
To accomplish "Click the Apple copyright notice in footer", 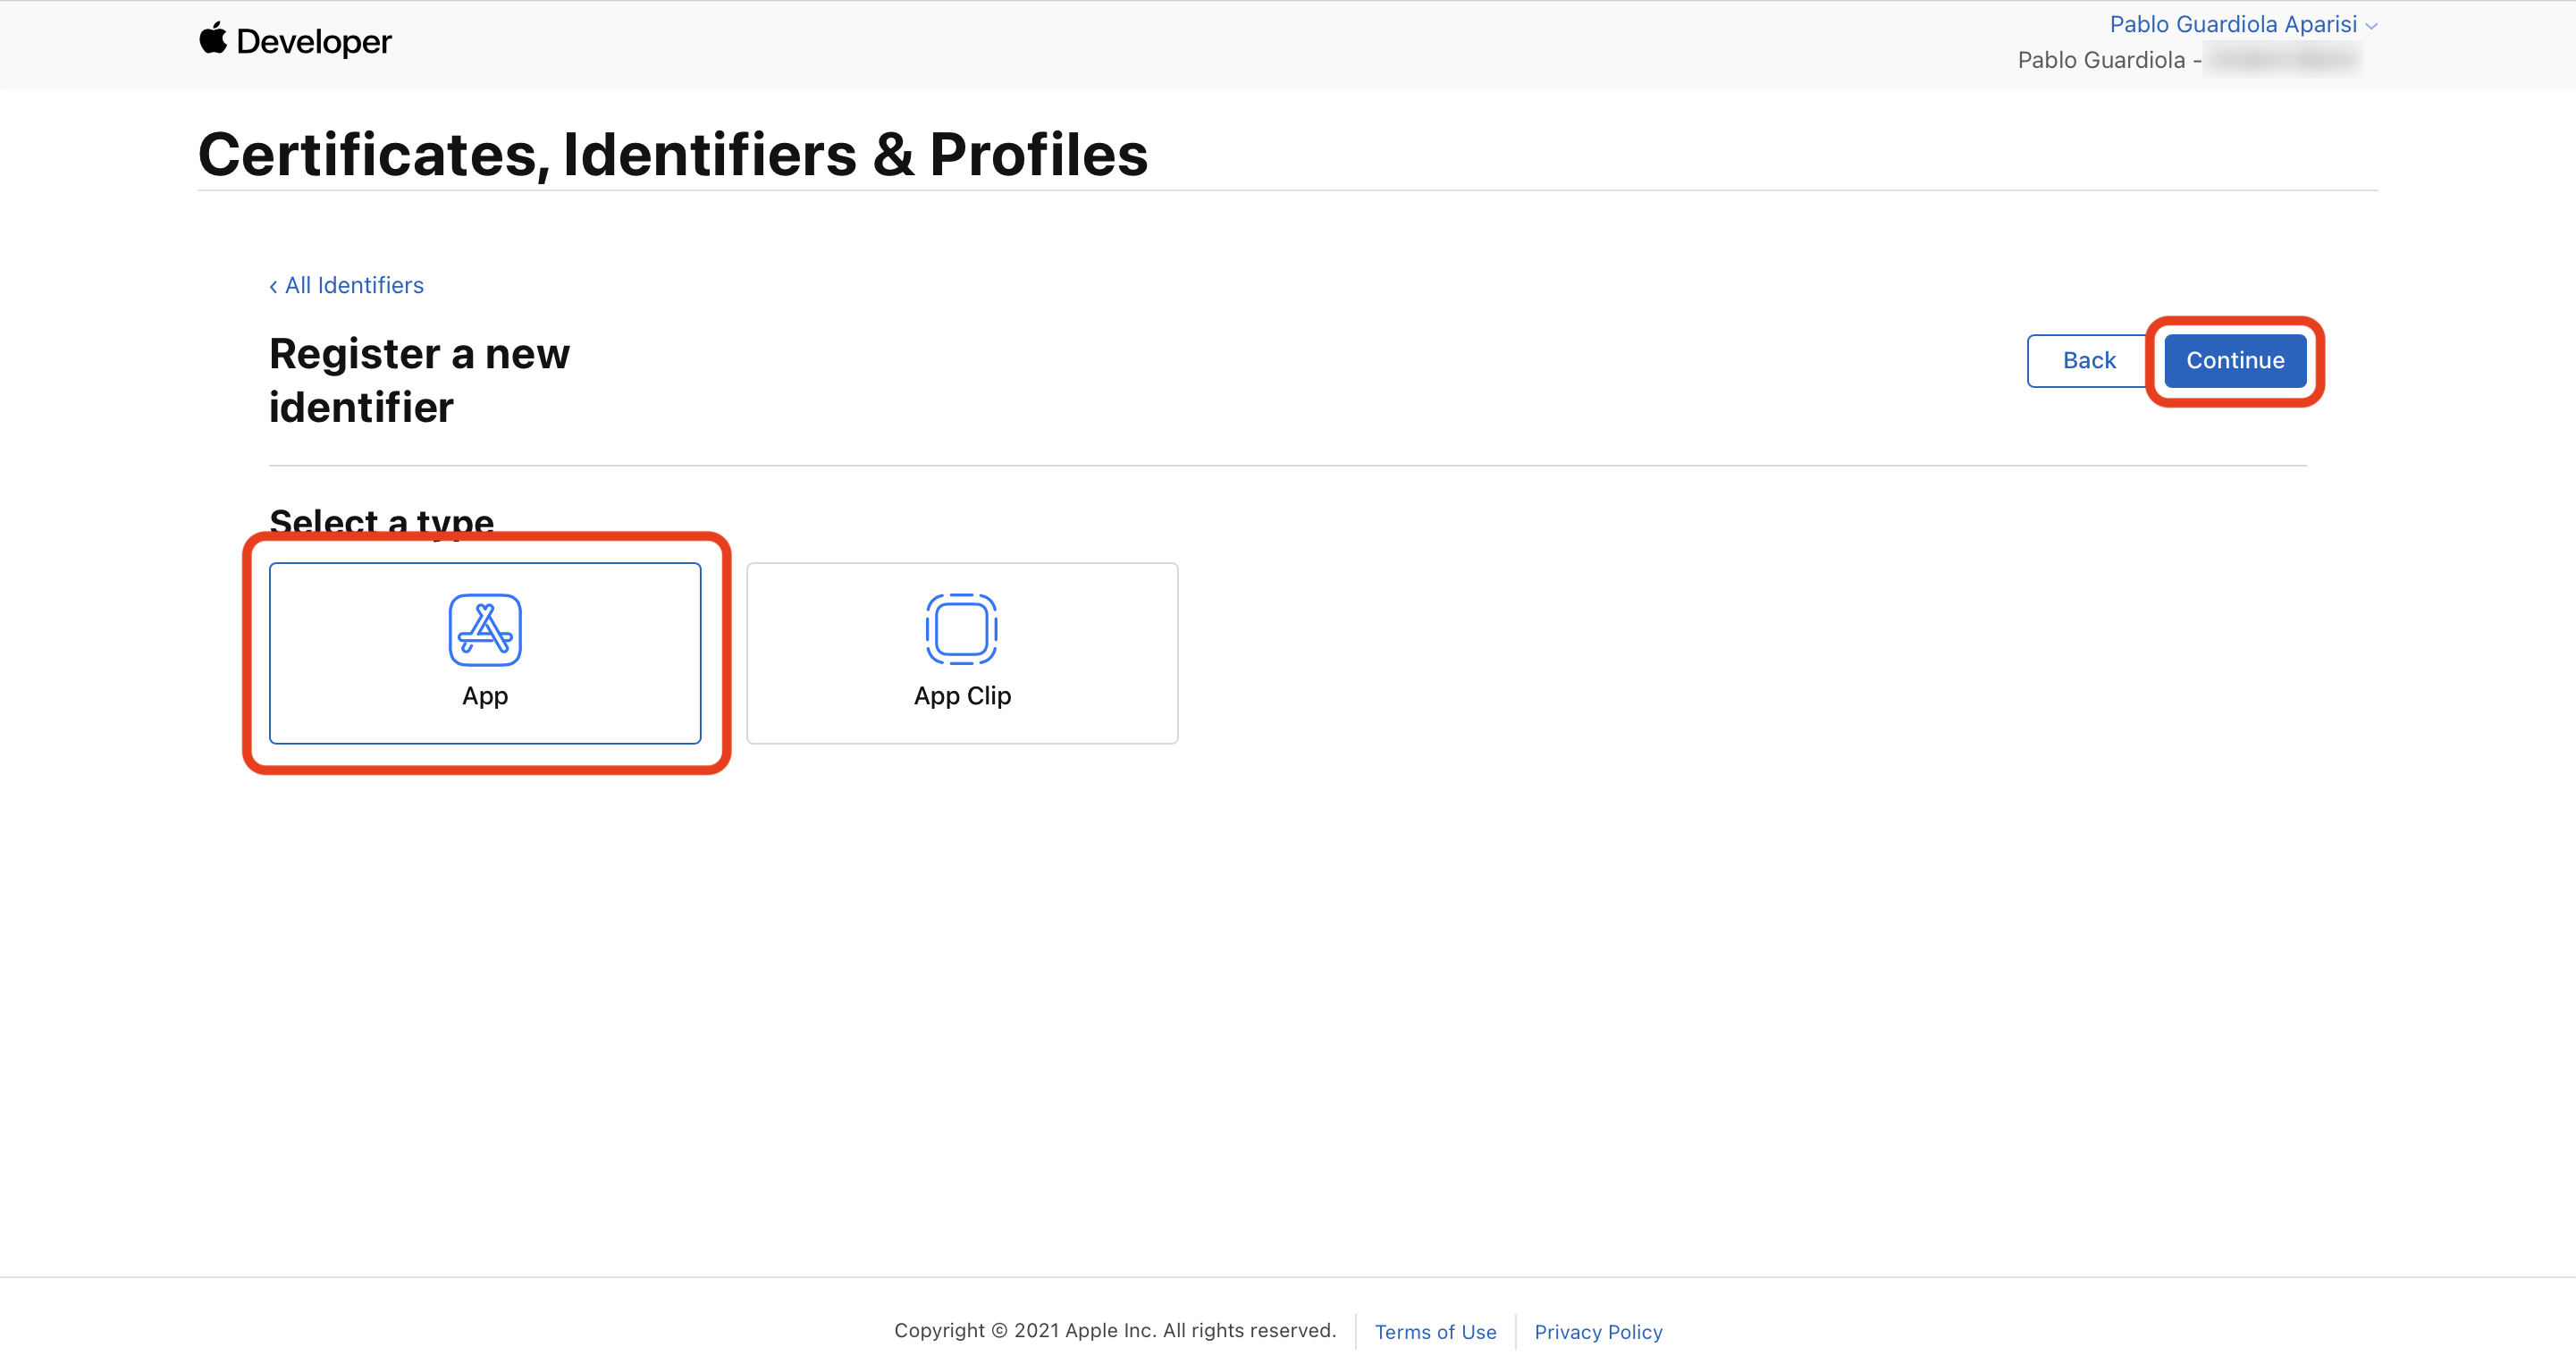I will pos(1115,1330).
